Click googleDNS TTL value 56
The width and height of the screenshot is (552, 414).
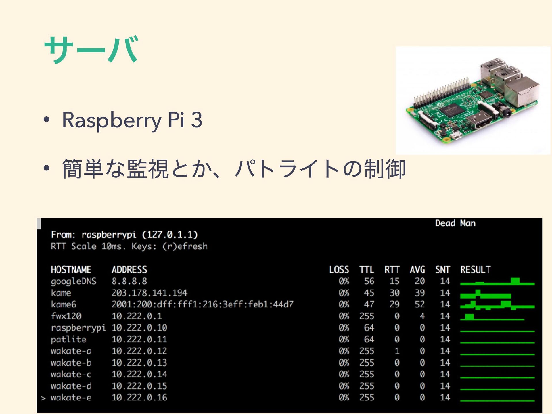point(369,281)
